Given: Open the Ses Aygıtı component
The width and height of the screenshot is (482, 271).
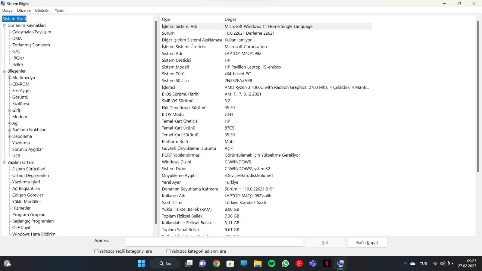Looking at the screenshot, I should pyautogui.click(x=21, y=91).
